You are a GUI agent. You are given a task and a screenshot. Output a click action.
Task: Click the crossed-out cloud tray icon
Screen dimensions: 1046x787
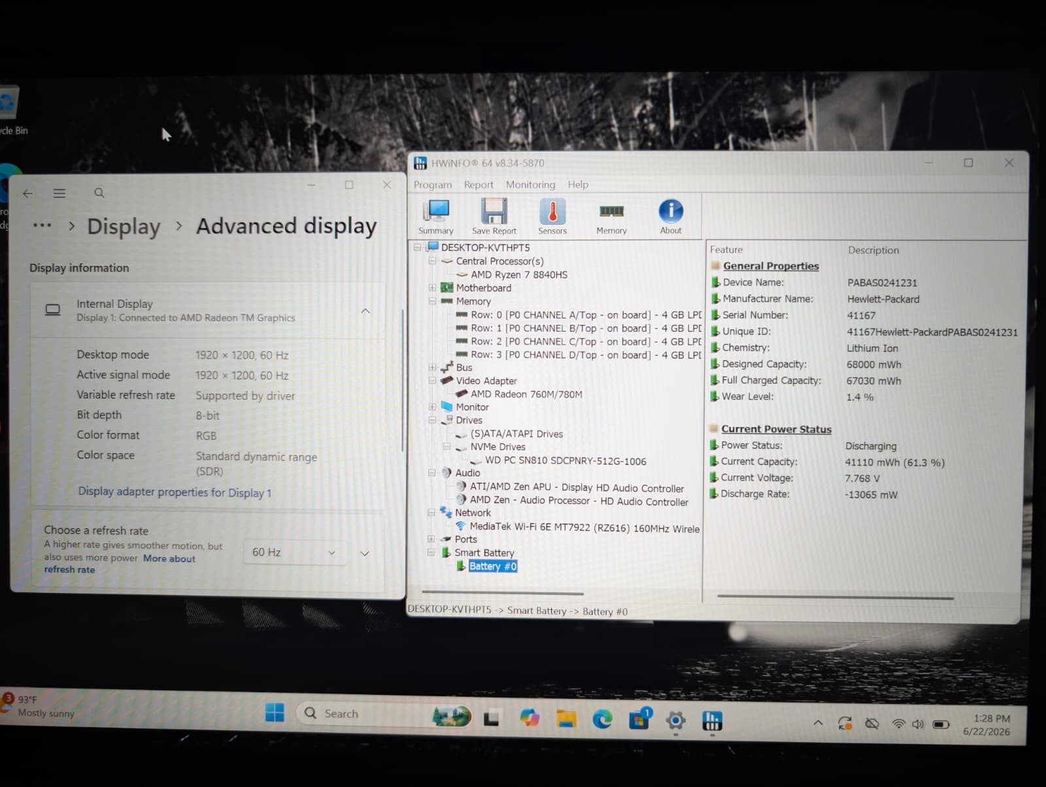[x=872, y=724]
